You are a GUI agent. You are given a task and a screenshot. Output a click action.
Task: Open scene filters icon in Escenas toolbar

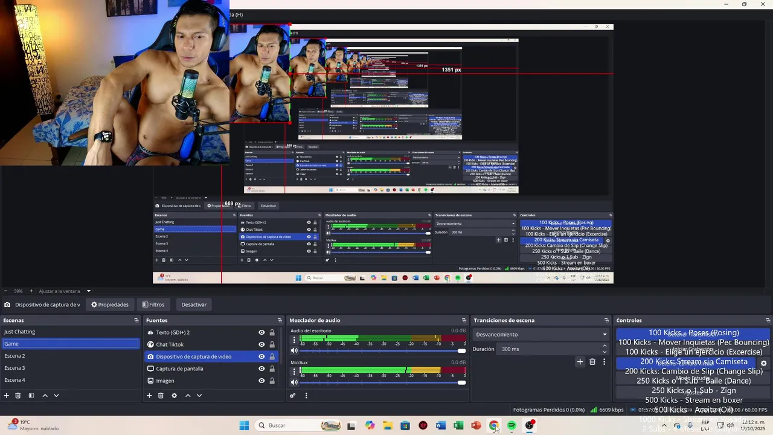click(x=31, y=396)
